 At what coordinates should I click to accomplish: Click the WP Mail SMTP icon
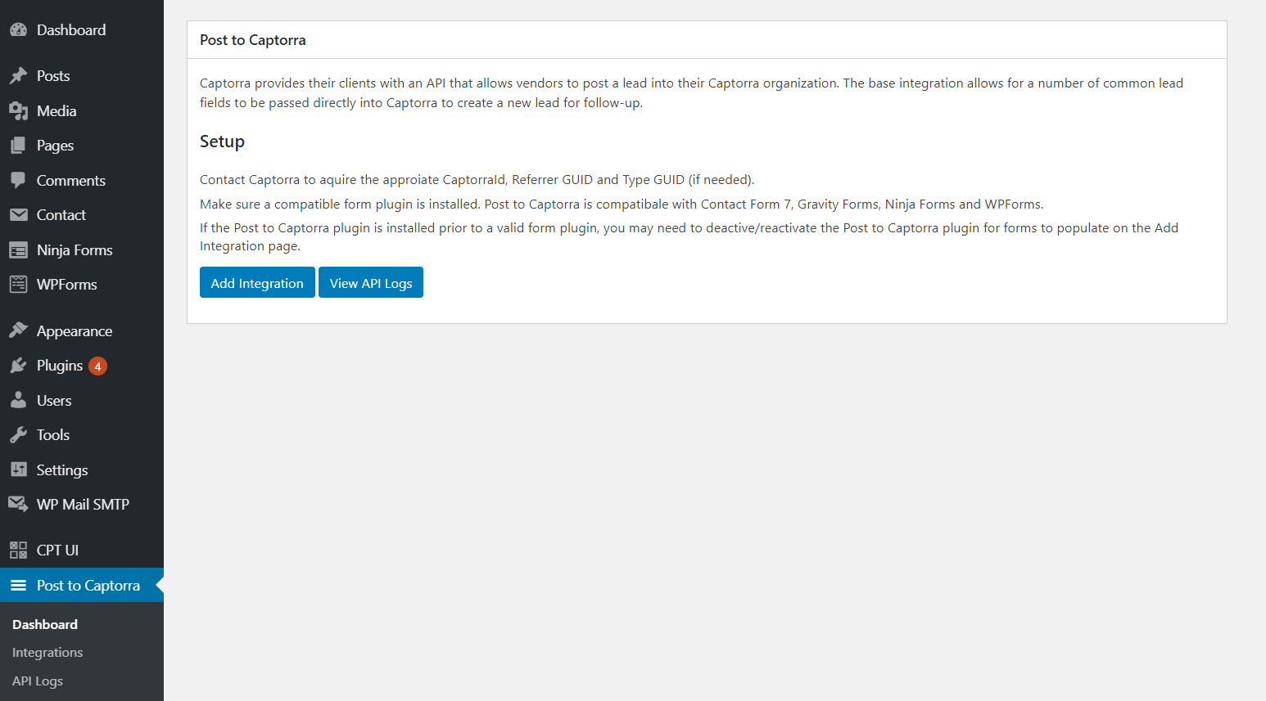click(18, 505)
